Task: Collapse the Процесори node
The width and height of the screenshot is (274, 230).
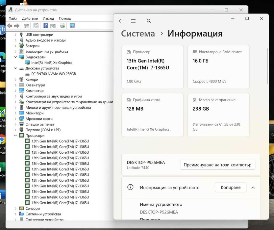Action: click(x=15, y=136)
